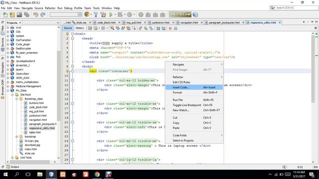Choose Format in the context menu
Viewport: 319px width, 179px height.
(194, 92)
